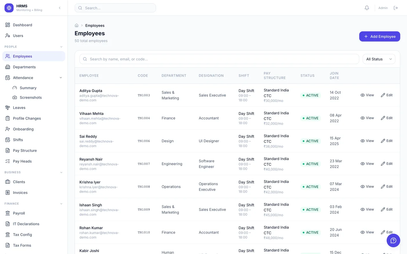This screenshot has width=407, height=254.
Task: Click the EMPLOYEE column header
Action: 89,76
